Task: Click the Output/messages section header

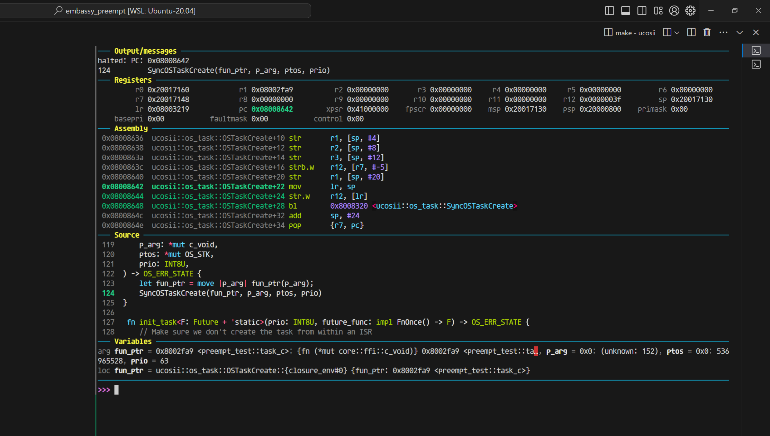Action: click(145, 51)
